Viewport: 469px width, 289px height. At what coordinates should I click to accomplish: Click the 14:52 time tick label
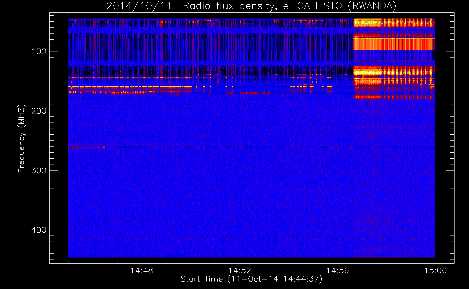click(240, 271)
